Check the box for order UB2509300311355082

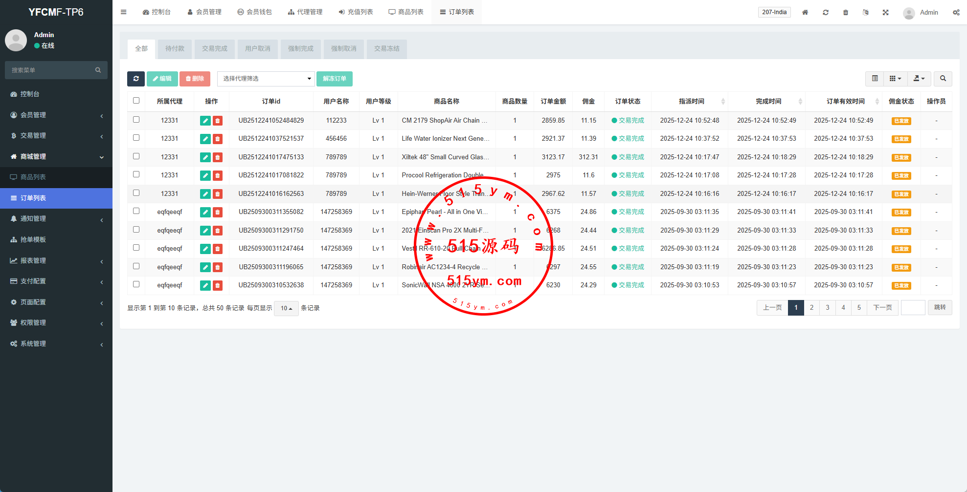[x=136, y=211]
